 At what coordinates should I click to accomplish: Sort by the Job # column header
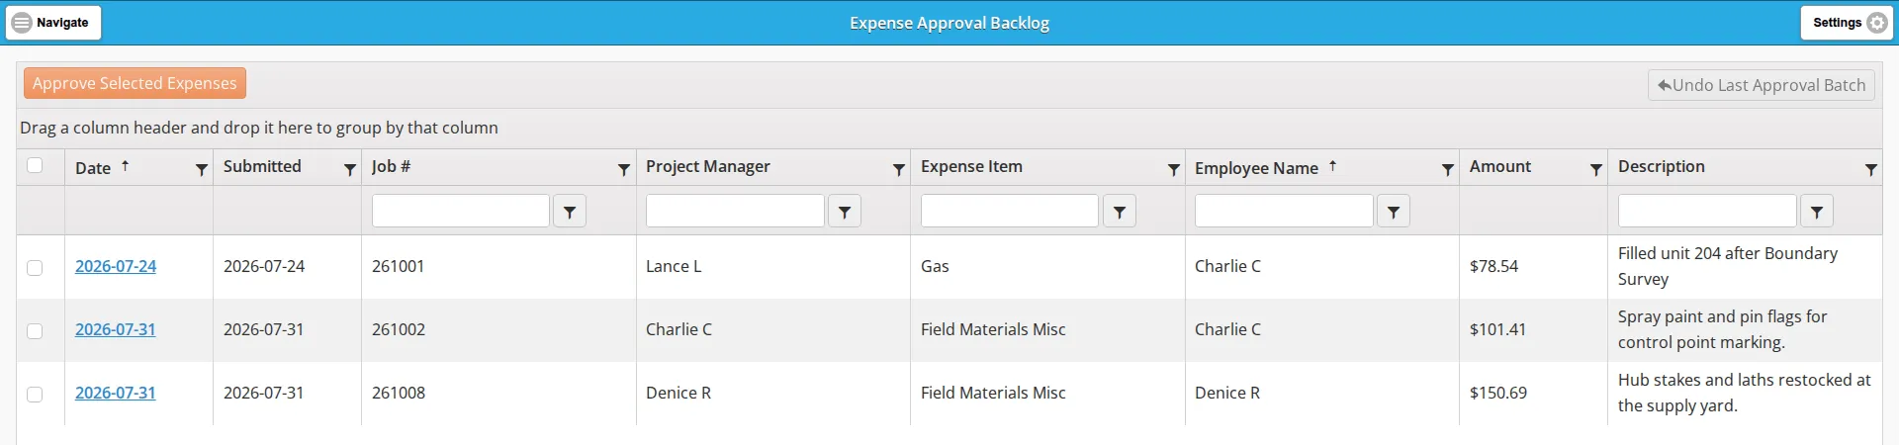(x=391, y=166)
